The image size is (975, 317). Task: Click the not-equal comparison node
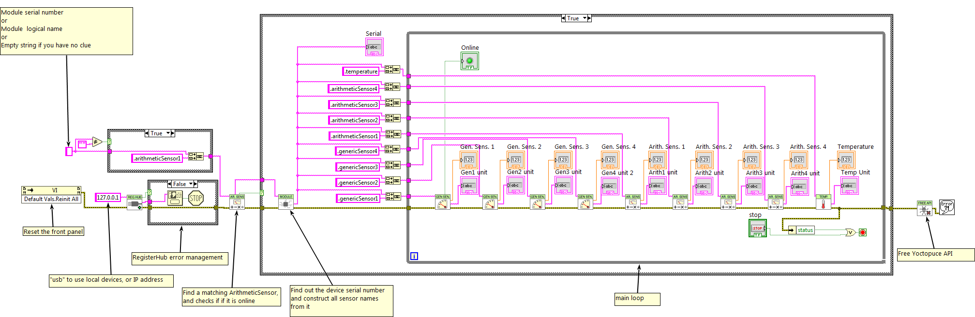point(97,142)
